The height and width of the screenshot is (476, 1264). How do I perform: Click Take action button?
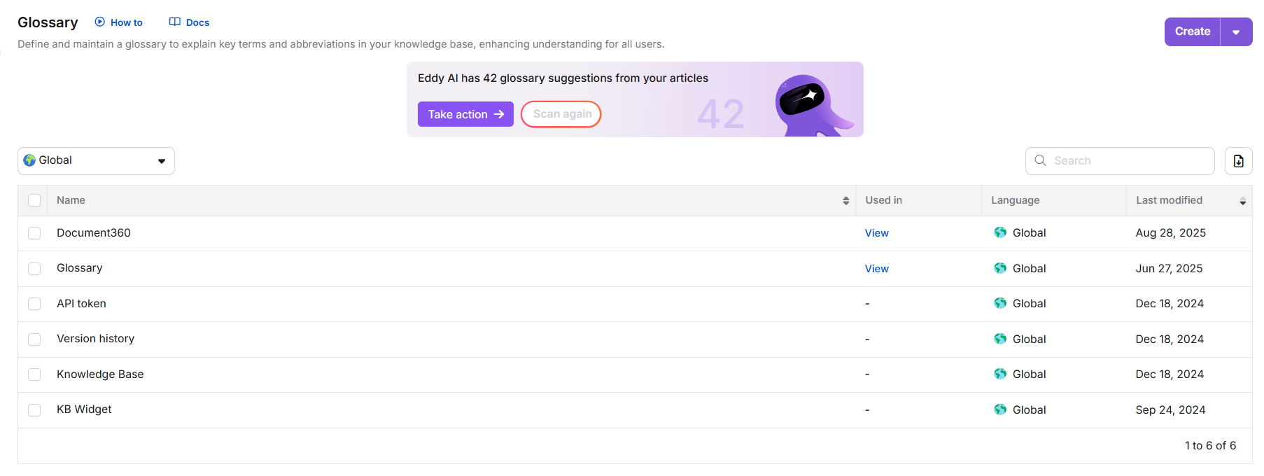point(465,114)
